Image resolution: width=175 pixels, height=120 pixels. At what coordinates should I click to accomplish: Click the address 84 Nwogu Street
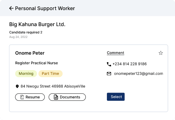tap(53, 86)
